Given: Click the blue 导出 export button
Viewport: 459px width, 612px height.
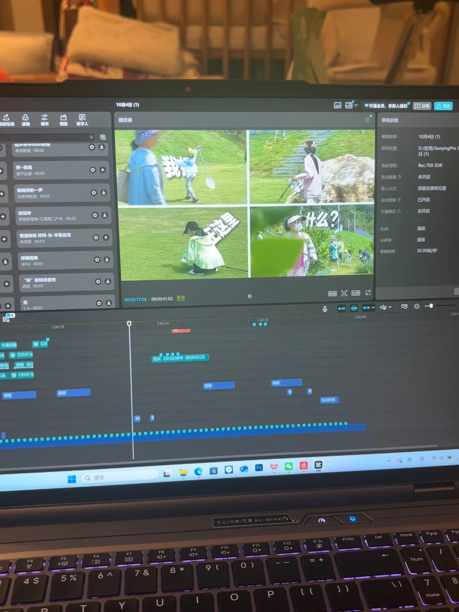Looking at the screenshot, I should click(443, 106).
